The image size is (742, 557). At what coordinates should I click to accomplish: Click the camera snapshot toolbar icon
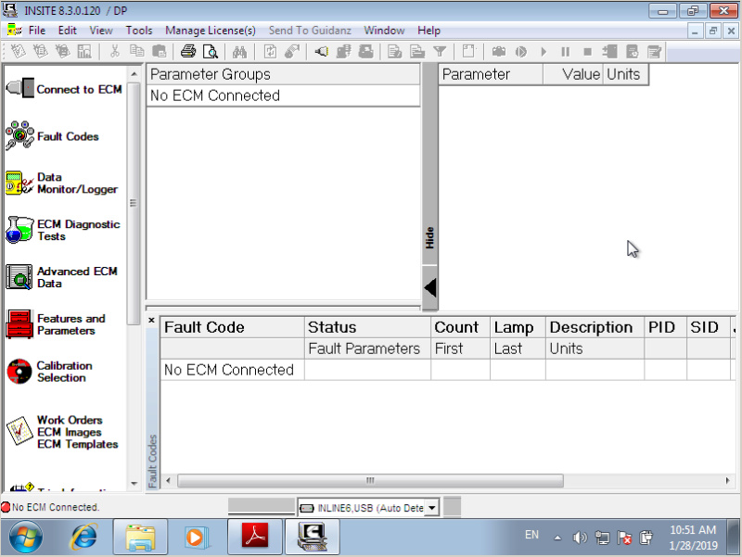[x=499, y=51]
